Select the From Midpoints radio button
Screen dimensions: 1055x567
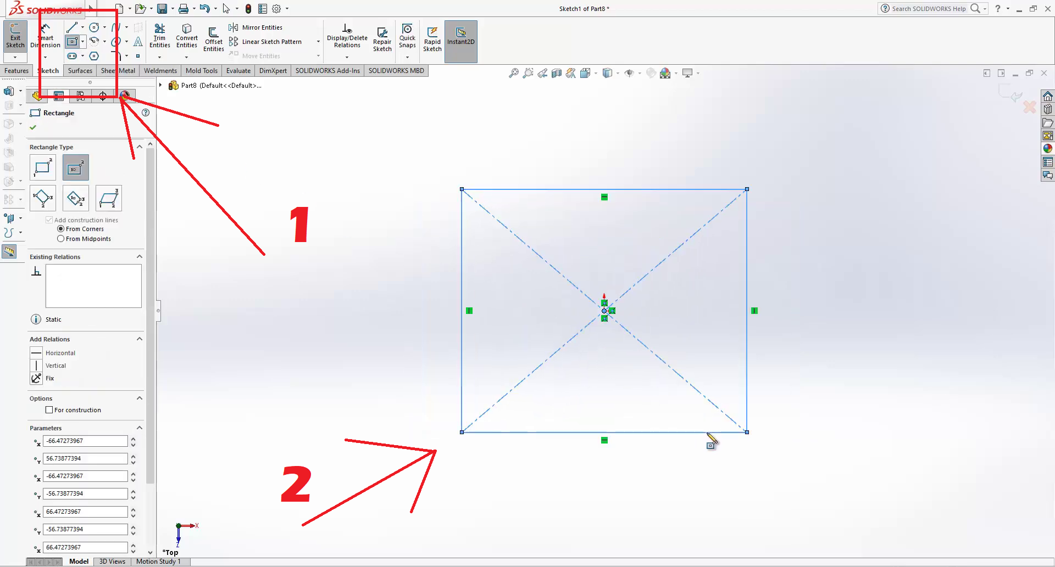[x=61, y=239]
